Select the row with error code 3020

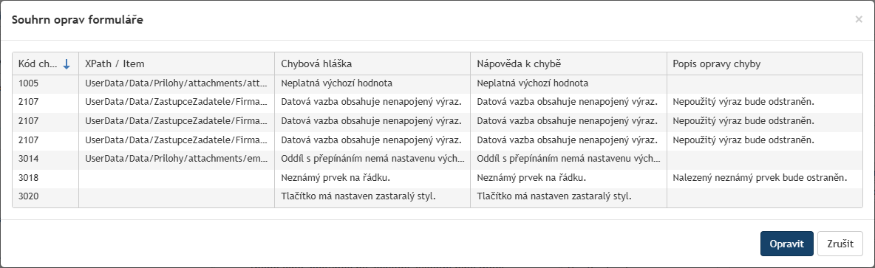(x=437, y=197)
